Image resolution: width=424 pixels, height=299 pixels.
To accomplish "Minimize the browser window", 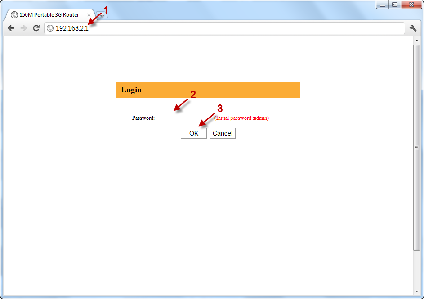I will tap(382, 5).
